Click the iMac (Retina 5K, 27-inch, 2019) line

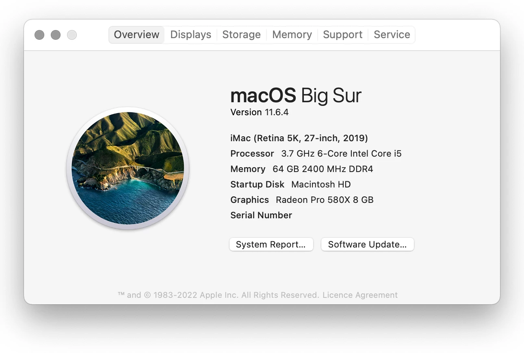299,138
